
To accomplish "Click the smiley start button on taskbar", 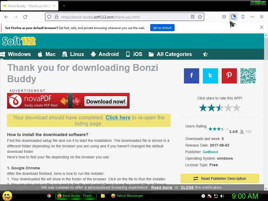I will 7,196.
